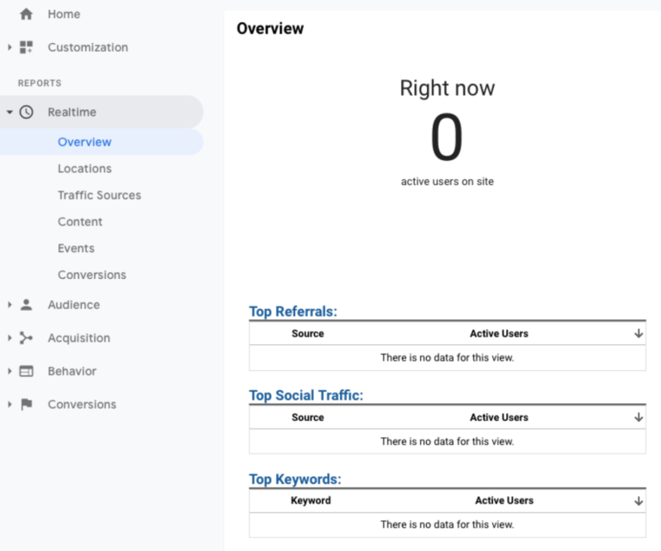Click Keyword header in Top Keywords table
661x551 pixels.
pos(311,500)
